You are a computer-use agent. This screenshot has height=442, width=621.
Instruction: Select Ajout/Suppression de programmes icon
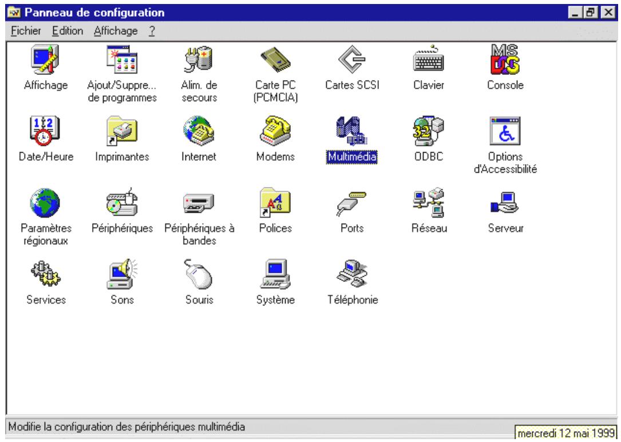coord(122,59)
